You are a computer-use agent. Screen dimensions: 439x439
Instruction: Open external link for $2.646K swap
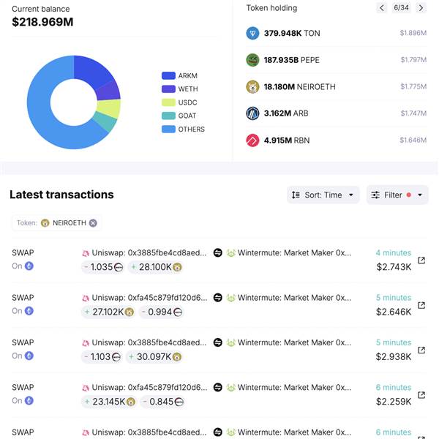[x=421, y=305]
